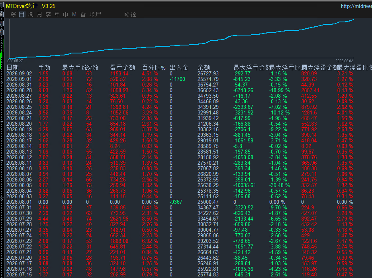Screen dimensions: 372x278
Task: Click the -10.12 % loss percentage
Action: pos(279,112)
